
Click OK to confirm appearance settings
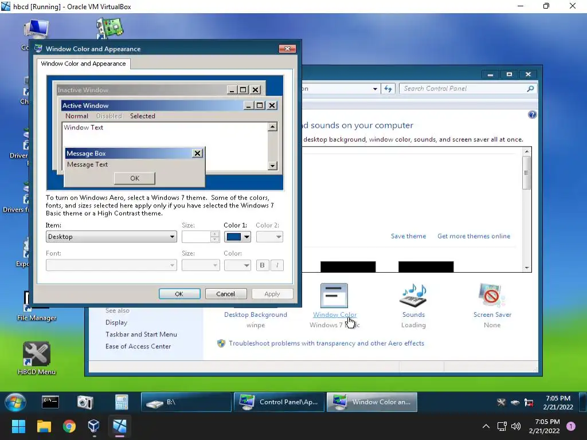(x=179, y=294)
